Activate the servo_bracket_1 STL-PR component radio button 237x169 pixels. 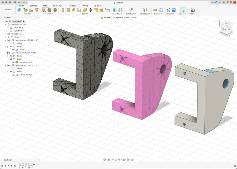coord(37,40)
